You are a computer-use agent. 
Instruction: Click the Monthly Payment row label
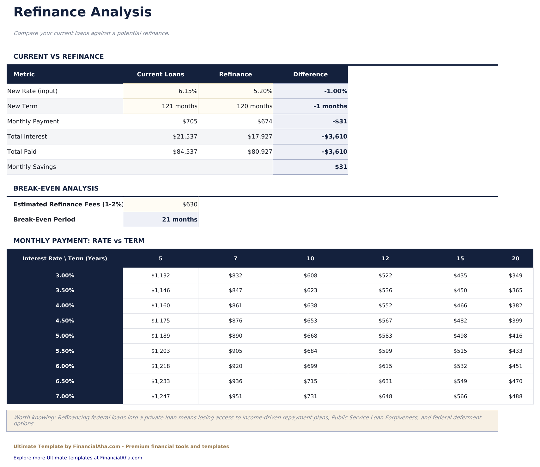coord(33,121)
